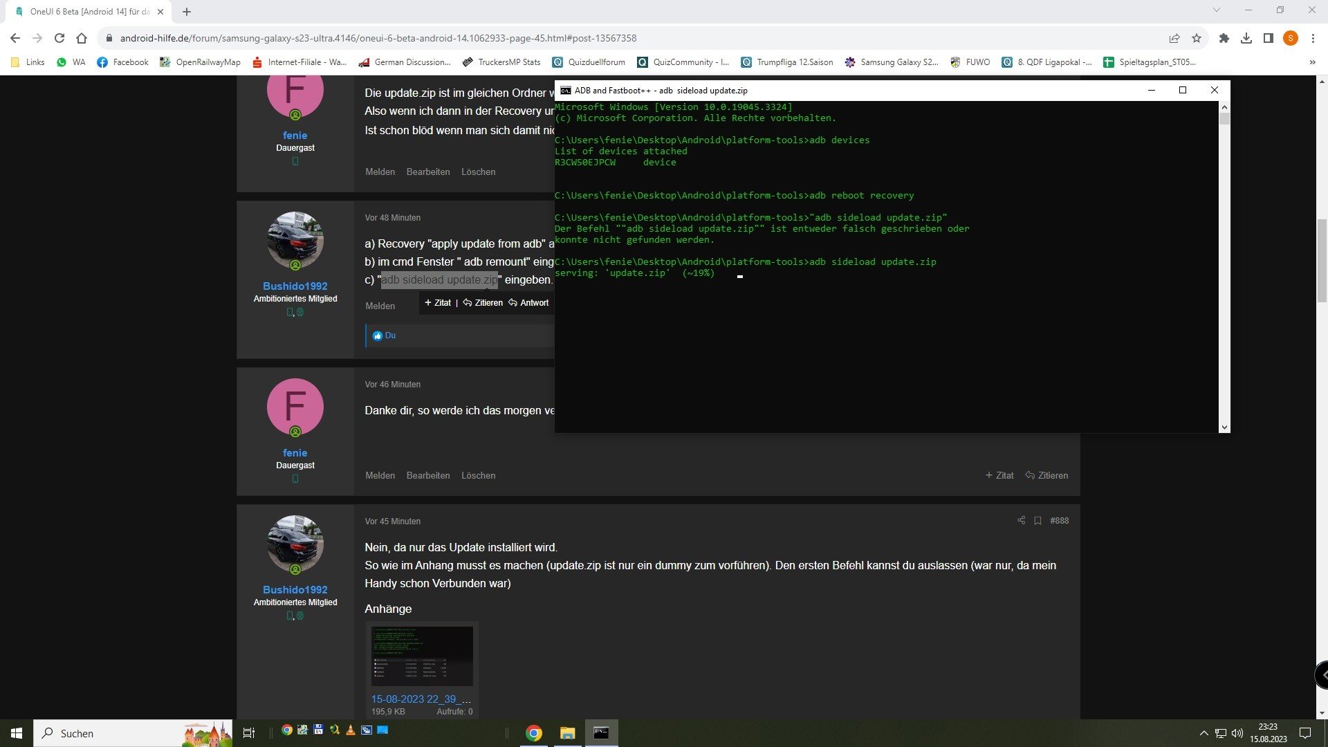
Task: Click the Chrome extensions puzzle icon
Action: coord(1224,38)
